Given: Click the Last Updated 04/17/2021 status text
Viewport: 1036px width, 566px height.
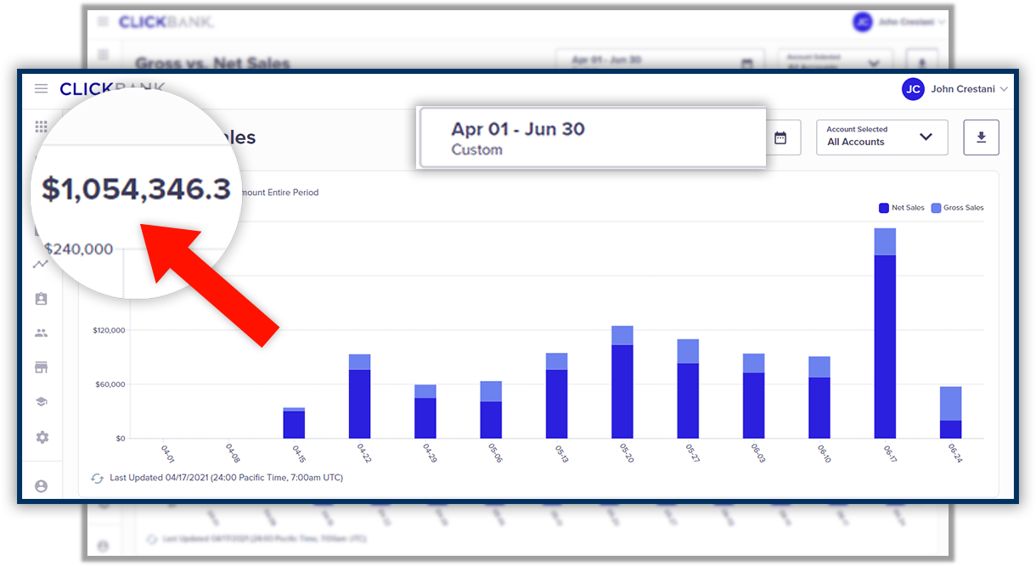Looking at the screenshot, I should point(226,479).
